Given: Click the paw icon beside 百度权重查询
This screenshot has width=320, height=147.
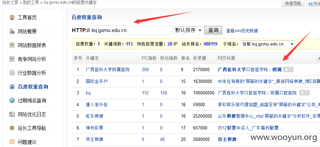Looking at the screenshot, I should click(12, 87).
